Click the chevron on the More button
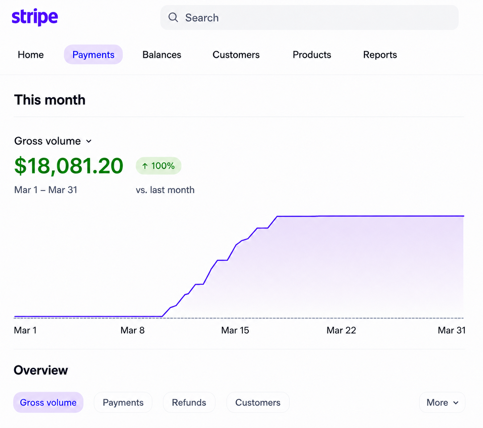483x428 pixels. click(x=456, y=403)
